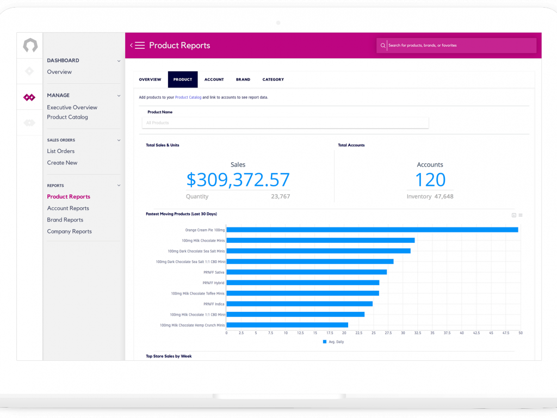Collapse the Reports section chevron
The image size is (557, 418).
click(119, 186)
